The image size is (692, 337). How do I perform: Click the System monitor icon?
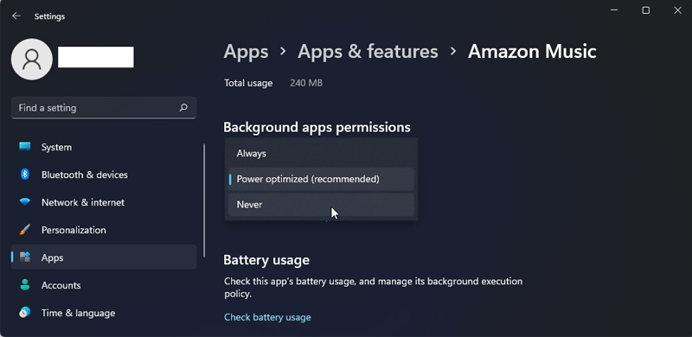25,146
